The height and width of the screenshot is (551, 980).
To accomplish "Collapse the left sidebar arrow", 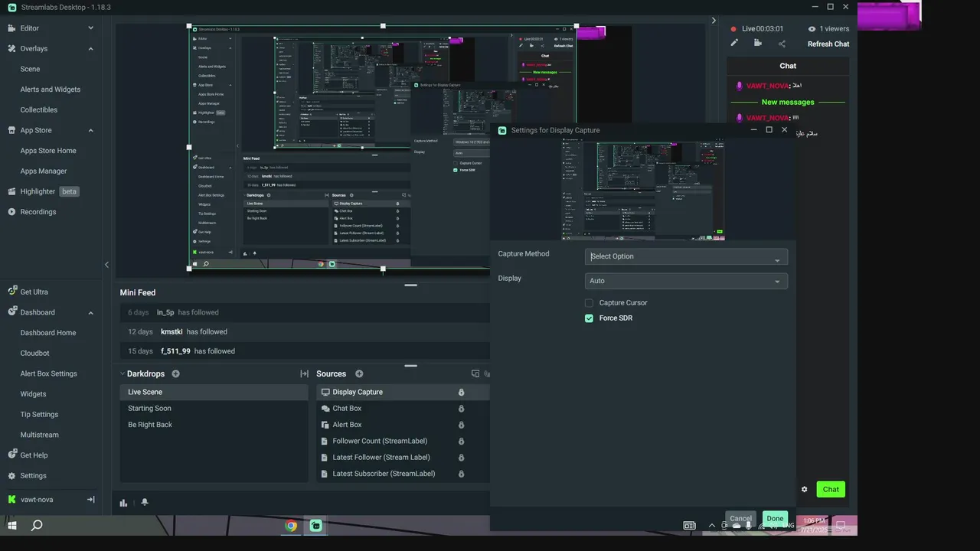I will (106, 265).
